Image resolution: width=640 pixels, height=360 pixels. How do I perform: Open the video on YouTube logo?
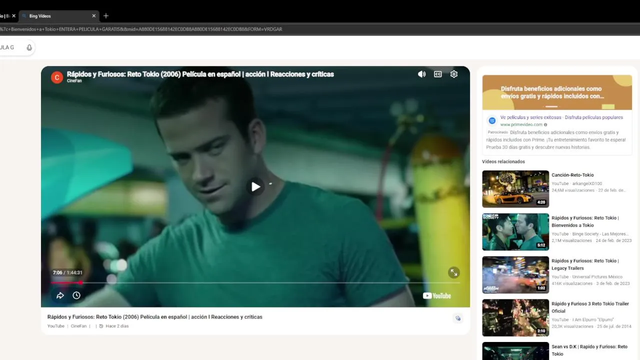point(437,295)
